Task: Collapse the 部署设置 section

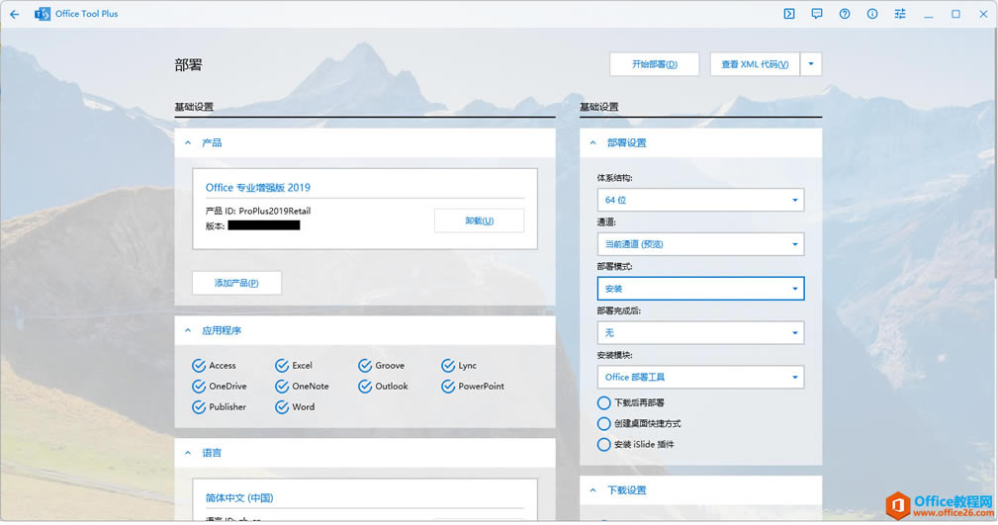Action: tap(593, 143)
